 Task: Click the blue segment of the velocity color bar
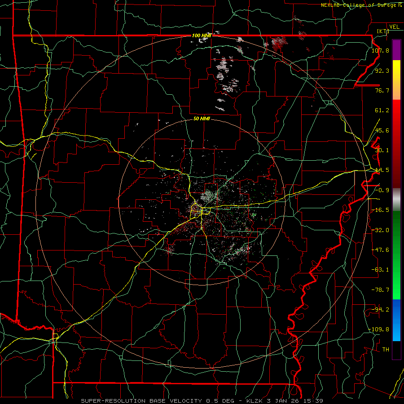(396, 320)
